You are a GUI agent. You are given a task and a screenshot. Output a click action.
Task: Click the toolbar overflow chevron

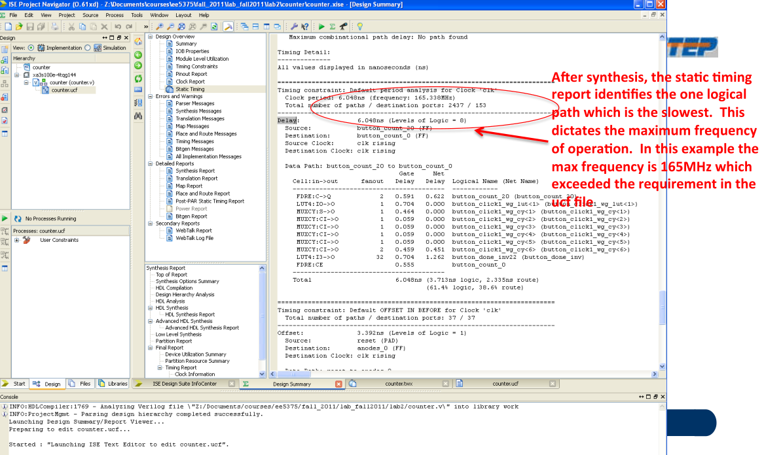(145, 26)
